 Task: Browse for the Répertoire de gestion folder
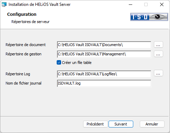point(158,54)
